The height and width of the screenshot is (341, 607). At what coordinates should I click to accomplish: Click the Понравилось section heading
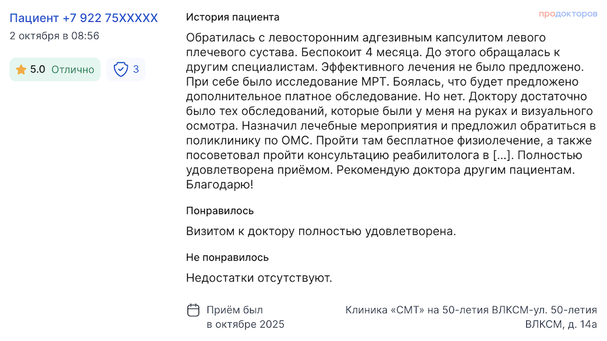tap(220, 211)
